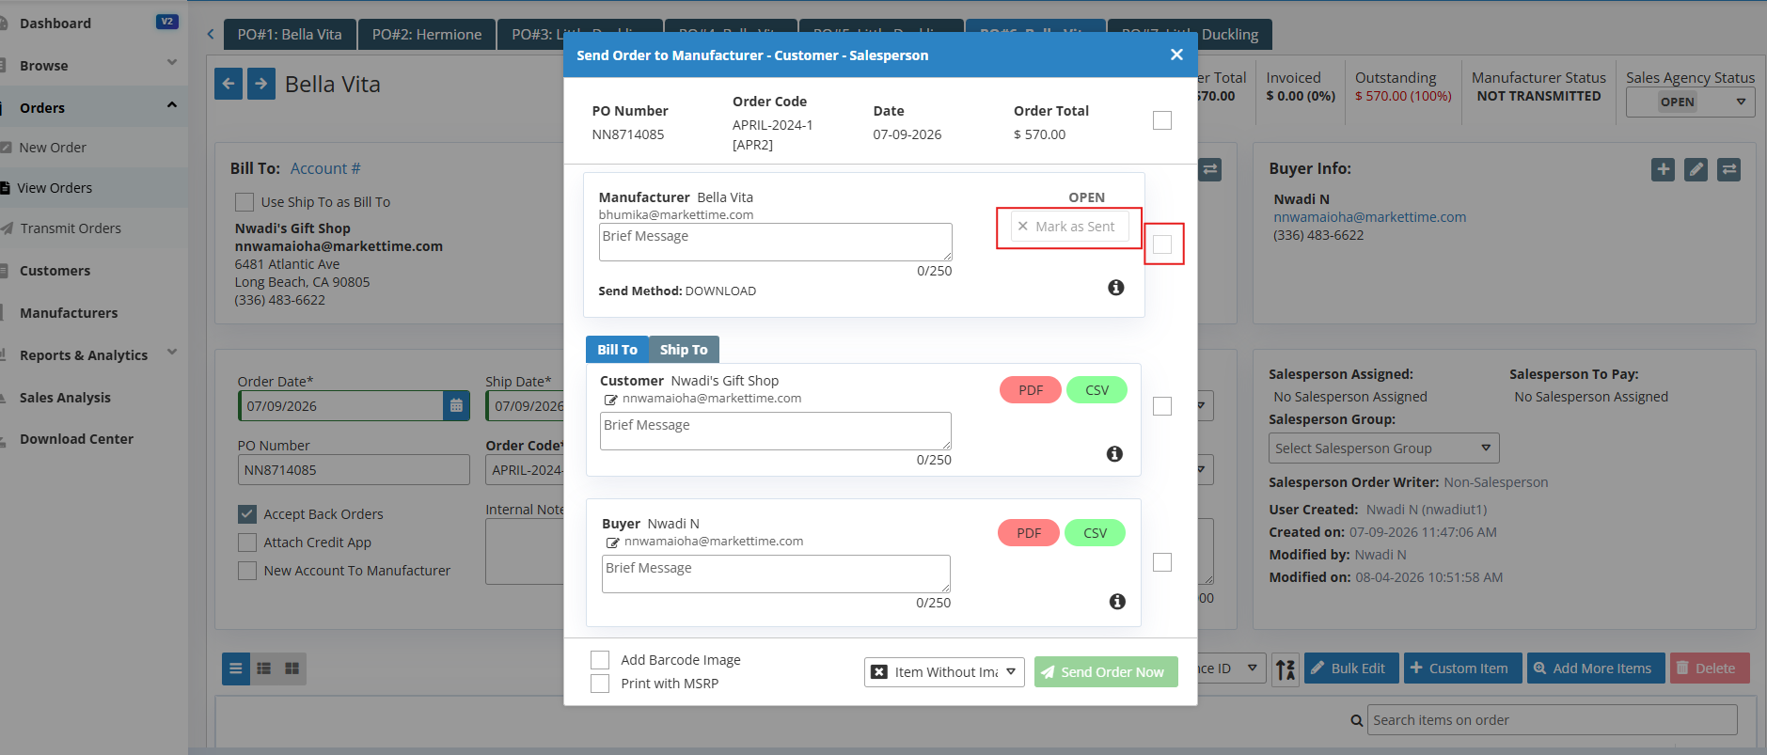Click the Manufacturer info icon
The height and width of the screenshot is (755, 1767).
coord(1115,288)
